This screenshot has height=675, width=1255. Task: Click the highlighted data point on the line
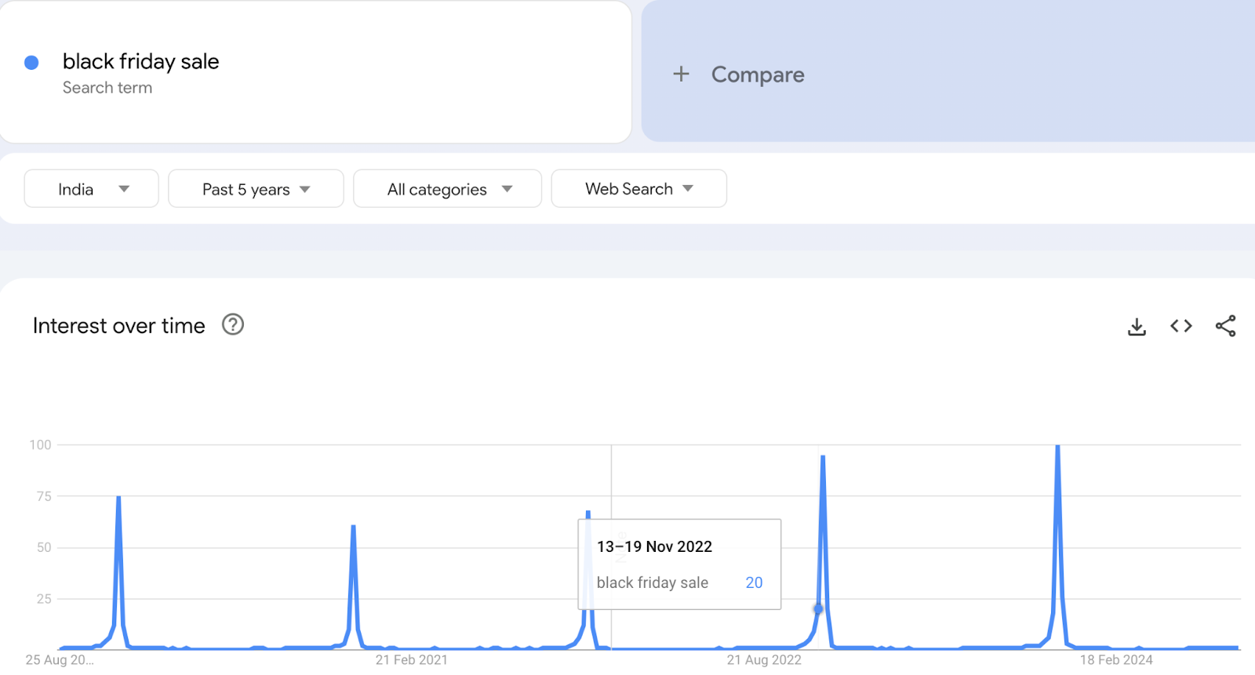[x=818, y=608]
